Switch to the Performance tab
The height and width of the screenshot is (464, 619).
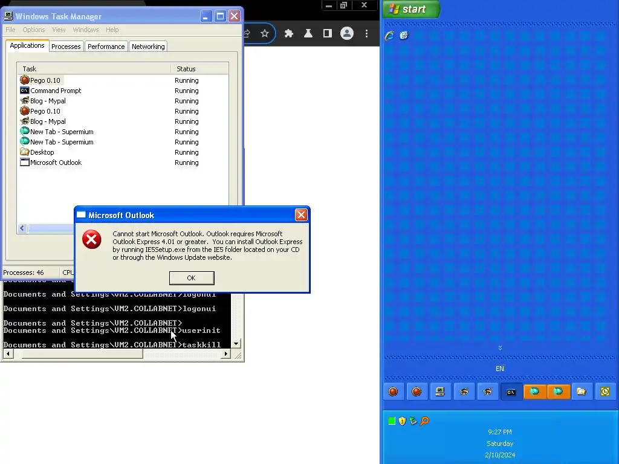106,47
